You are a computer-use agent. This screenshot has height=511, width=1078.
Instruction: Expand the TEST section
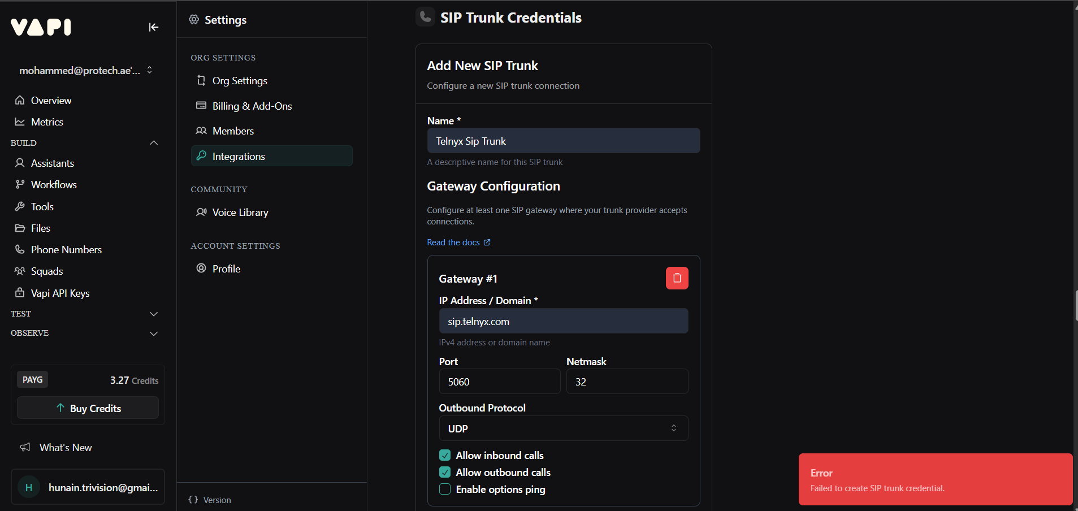(153, 314)
